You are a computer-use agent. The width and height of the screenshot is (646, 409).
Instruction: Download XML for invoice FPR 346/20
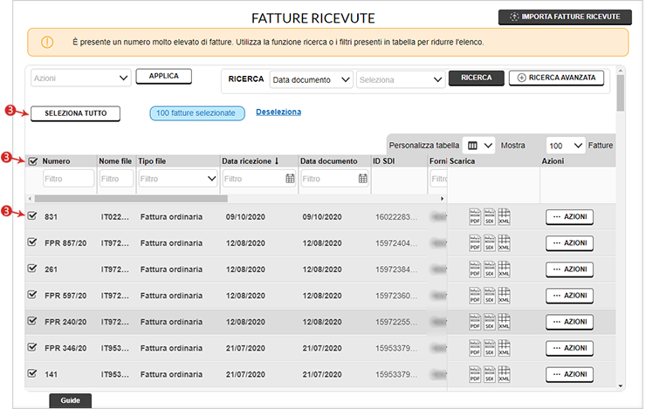pyautogui.click(x=504, y=348)
